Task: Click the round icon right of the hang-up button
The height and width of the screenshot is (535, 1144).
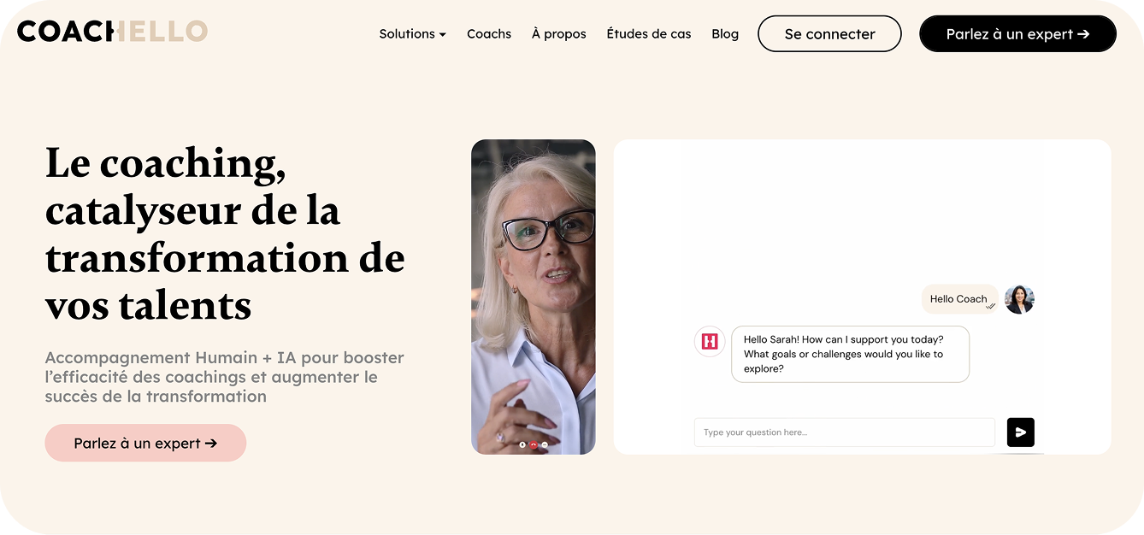Action: [x=545, y=444]
